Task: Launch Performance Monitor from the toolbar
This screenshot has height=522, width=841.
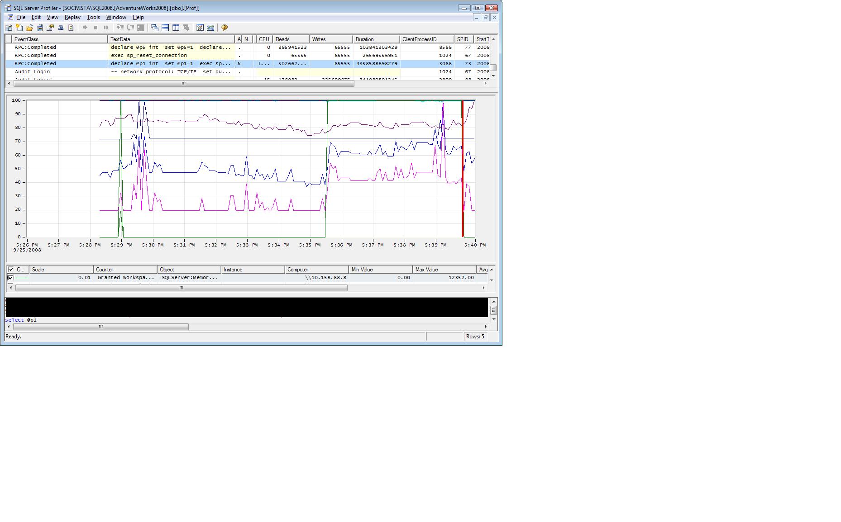Action: coord(210,28)
